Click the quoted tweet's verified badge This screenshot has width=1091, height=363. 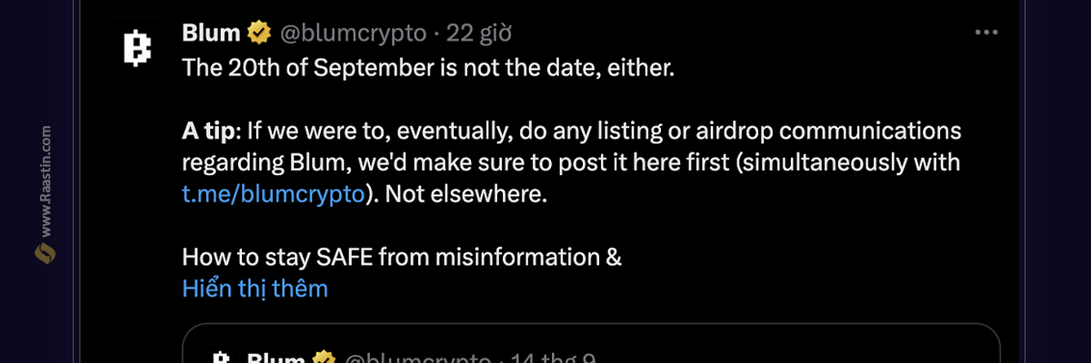point(324,358)
